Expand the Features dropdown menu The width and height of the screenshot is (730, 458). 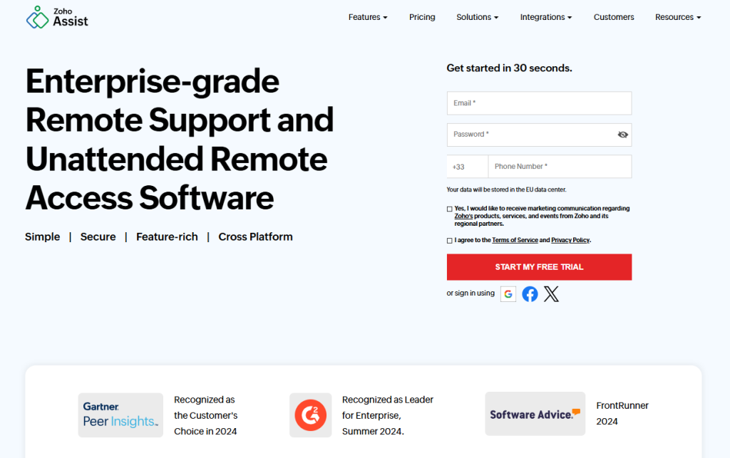(x=368, y=17)
